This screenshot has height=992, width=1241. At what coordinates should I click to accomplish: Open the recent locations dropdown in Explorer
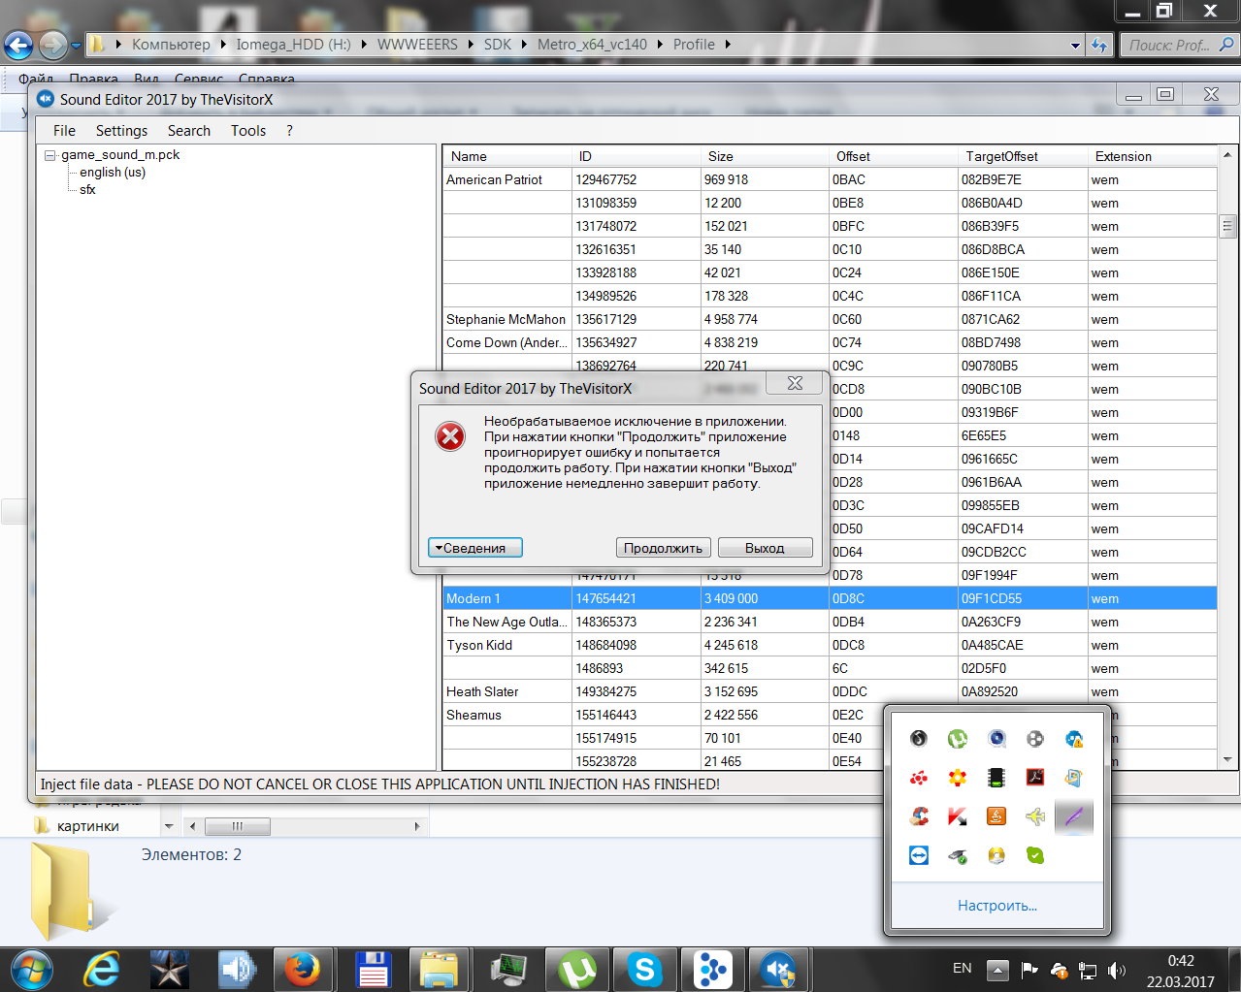pyautogui.click(x=76, y=45)
